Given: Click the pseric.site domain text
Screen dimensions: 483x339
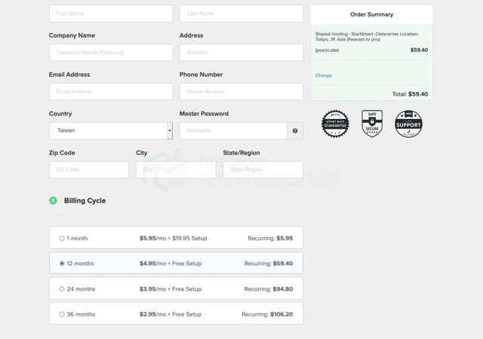Looking at the screenshot, I should 327,50.
